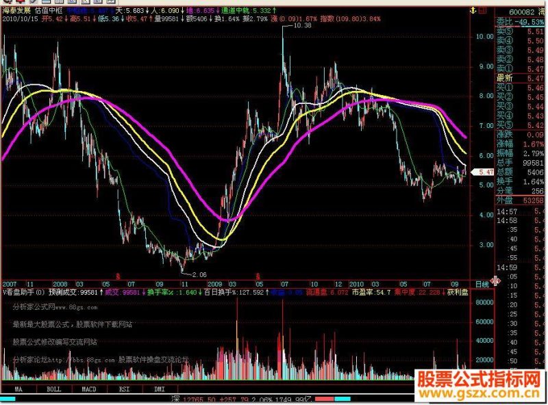The width and height of the screenshot is (548, 405).
Task: Click the first red S marker on date axis
Action: [118, 276]
